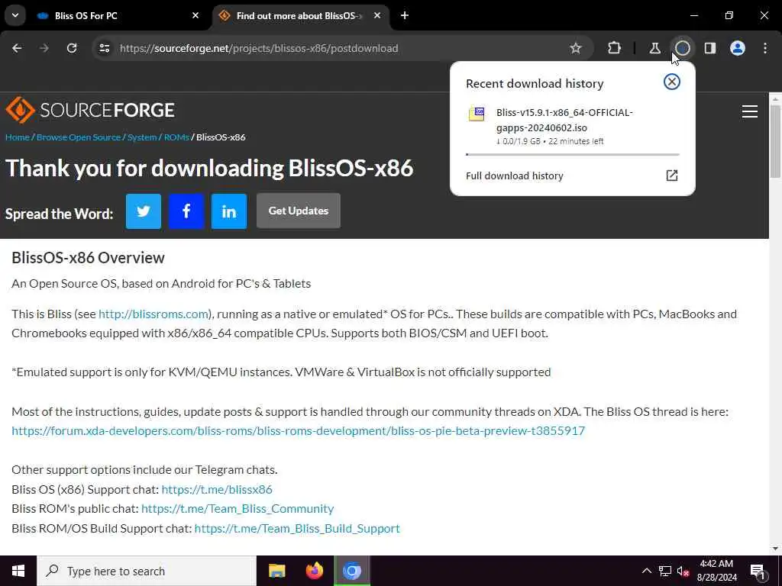Screen dimensions: 782x586
Task: Open a new browser tab
Action: click(x=405, y=15)
